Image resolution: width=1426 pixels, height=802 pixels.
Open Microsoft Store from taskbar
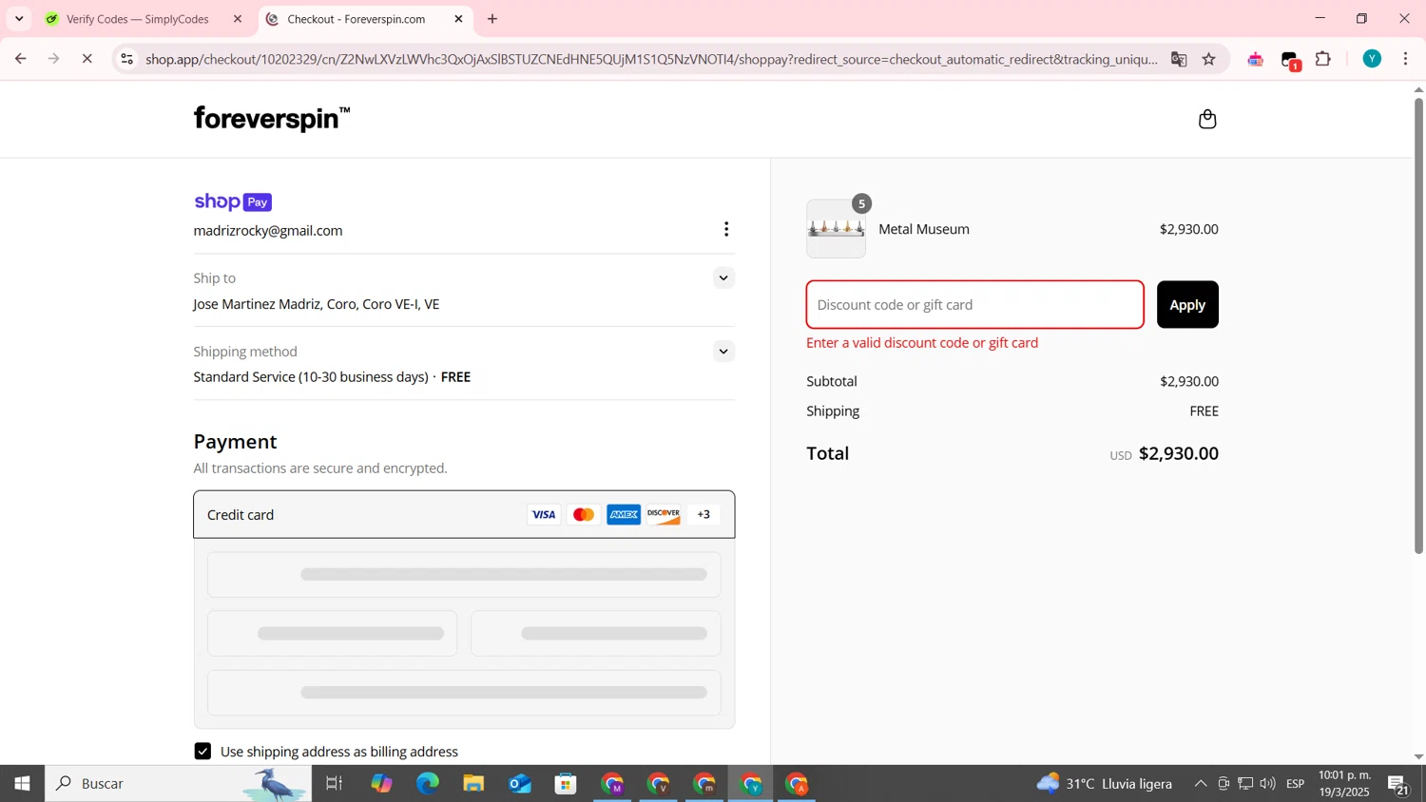(567, 784)
